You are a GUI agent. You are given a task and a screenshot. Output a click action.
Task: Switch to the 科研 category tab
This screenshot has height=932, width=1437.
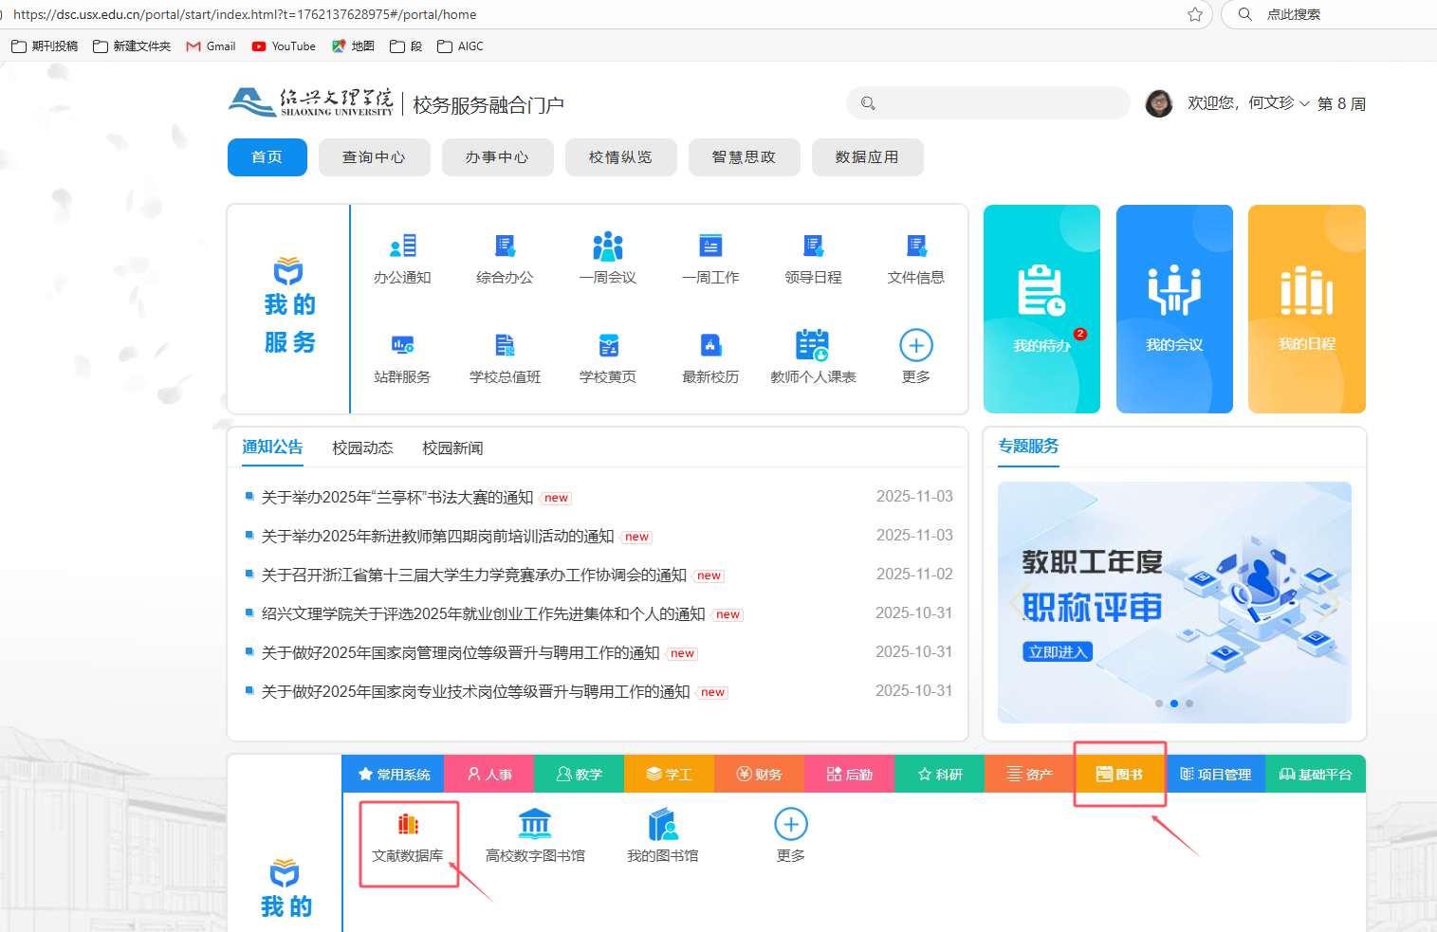(940, 775)
